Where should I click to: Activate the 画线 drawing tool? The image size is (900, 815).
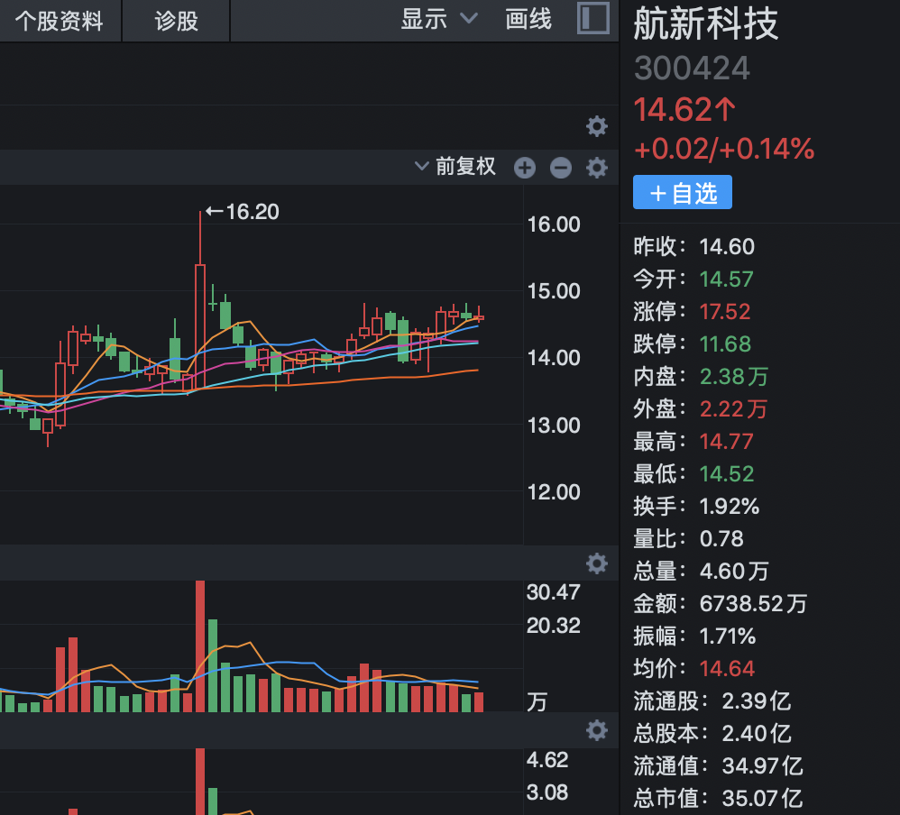click(x=528, y=19)
